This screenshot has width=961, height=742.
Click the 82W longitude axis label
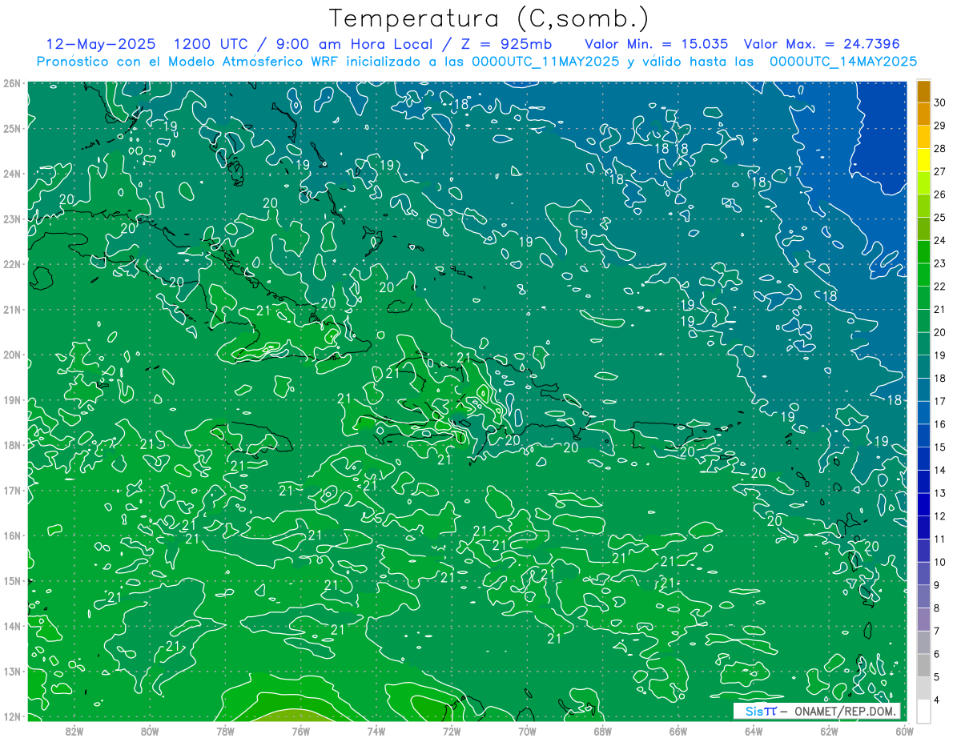74,731
